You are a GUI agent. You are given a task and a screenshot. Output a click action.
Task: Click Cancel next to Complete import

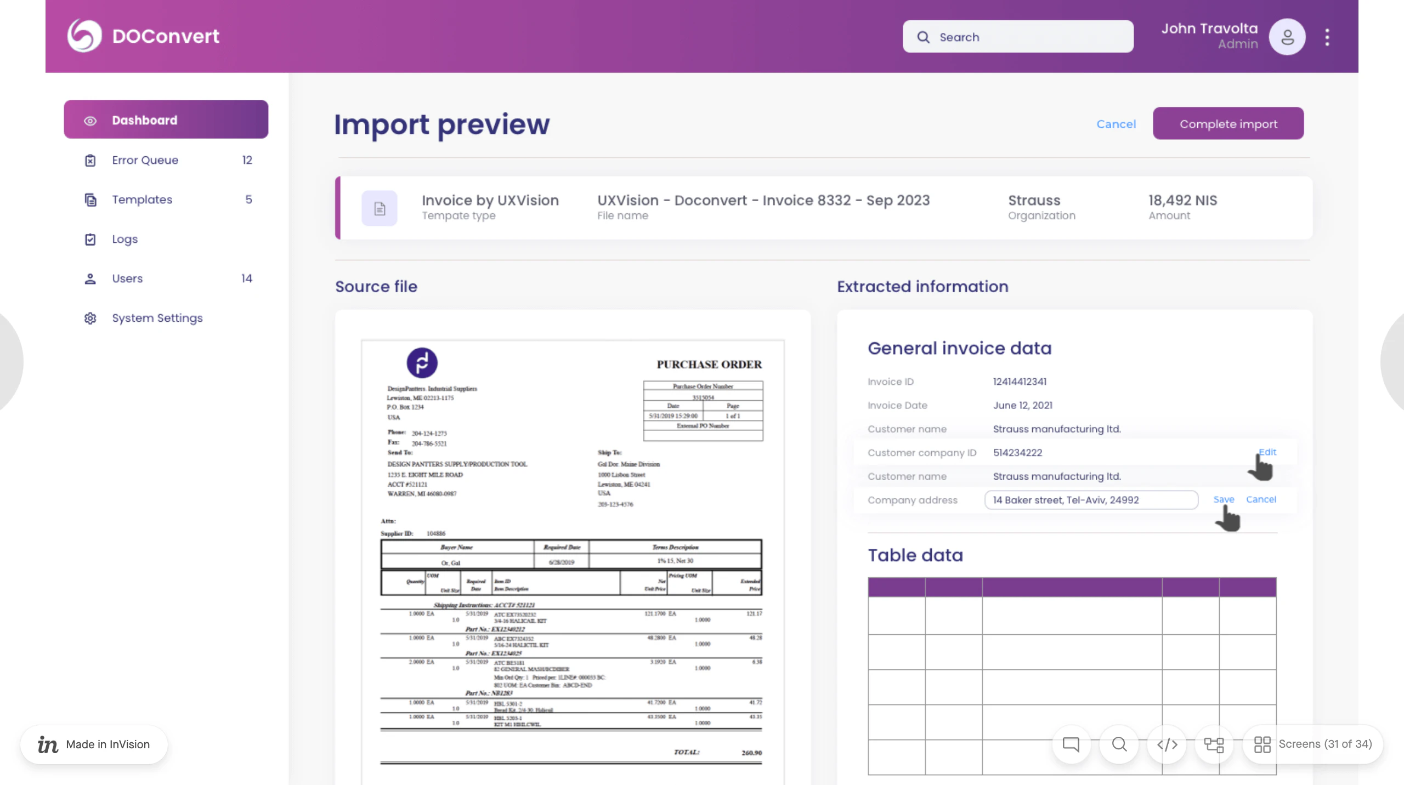[1116, 124]
